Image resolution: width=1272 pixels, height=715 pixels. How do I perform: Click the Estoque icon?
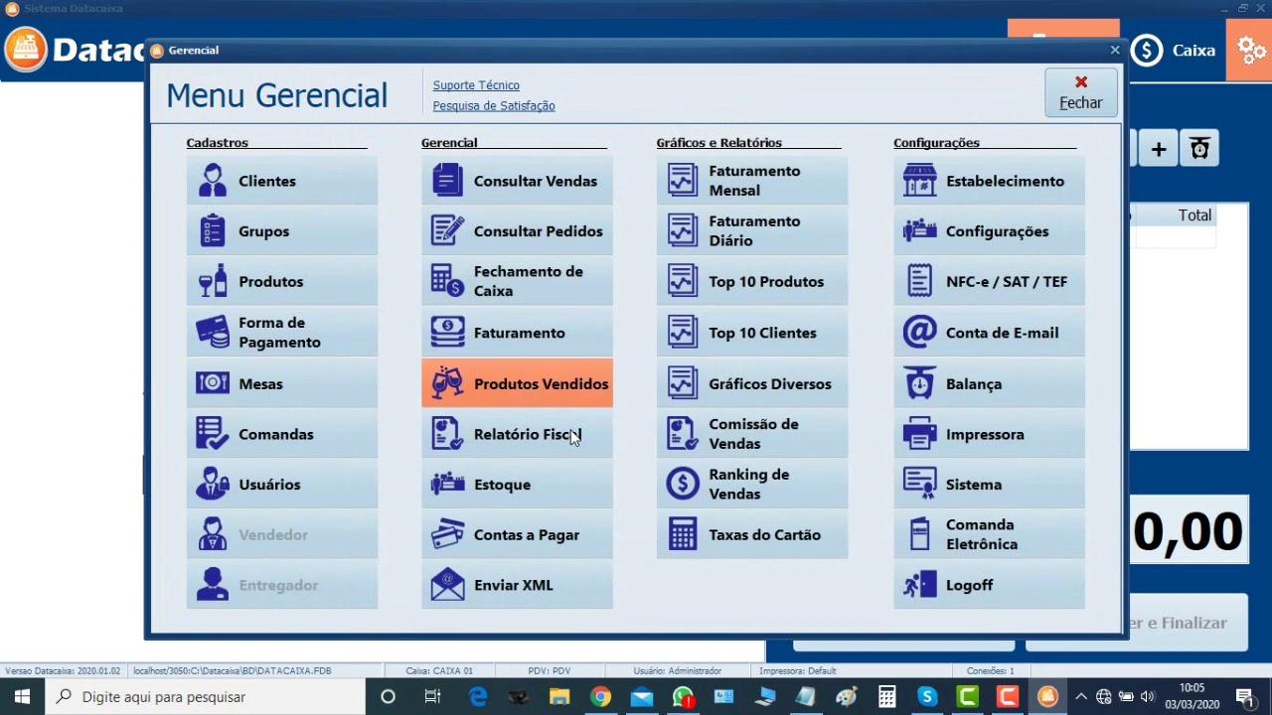pos(447,485)
